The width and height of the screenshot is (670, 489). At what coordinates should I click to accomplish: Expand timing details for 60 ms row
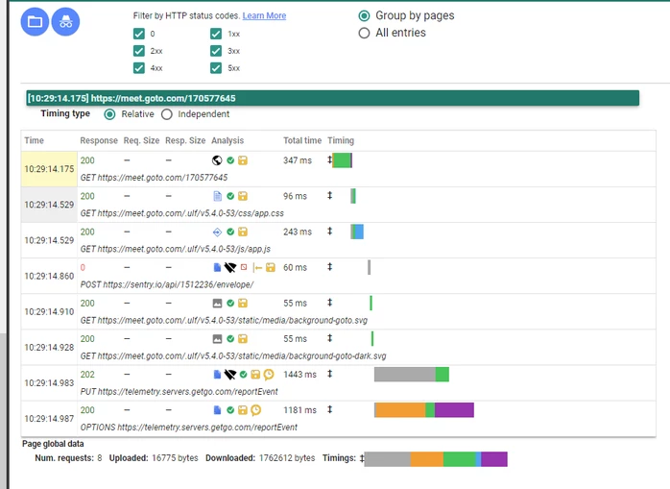click(x=329, y=267)
